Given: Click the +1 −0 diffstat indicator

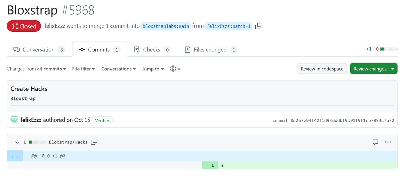Looking at the screenshot, I should click(381, 49).
